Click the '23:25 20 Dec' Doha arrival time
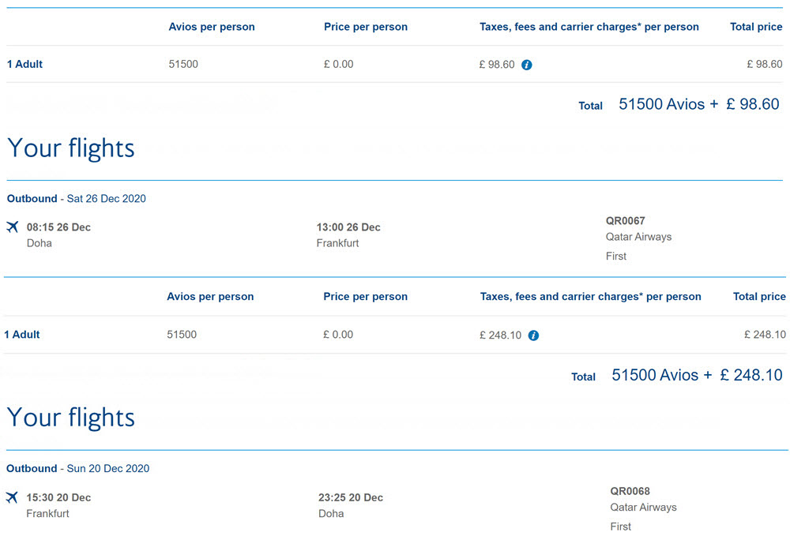The image size is (790, 551). 351,497
